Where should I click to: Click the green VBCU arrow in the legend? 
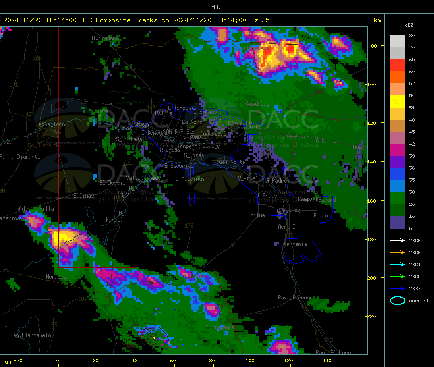pos(397,276)
